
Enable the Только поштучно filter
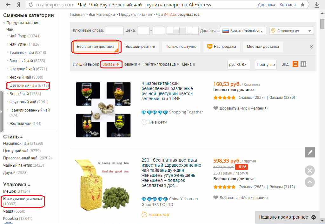click(181, 47)
